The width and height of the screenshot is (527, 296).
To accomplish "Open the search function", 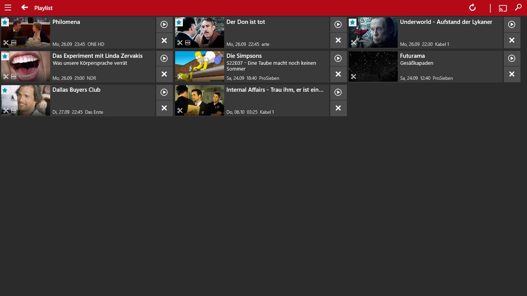I will [x=519, y=7].
